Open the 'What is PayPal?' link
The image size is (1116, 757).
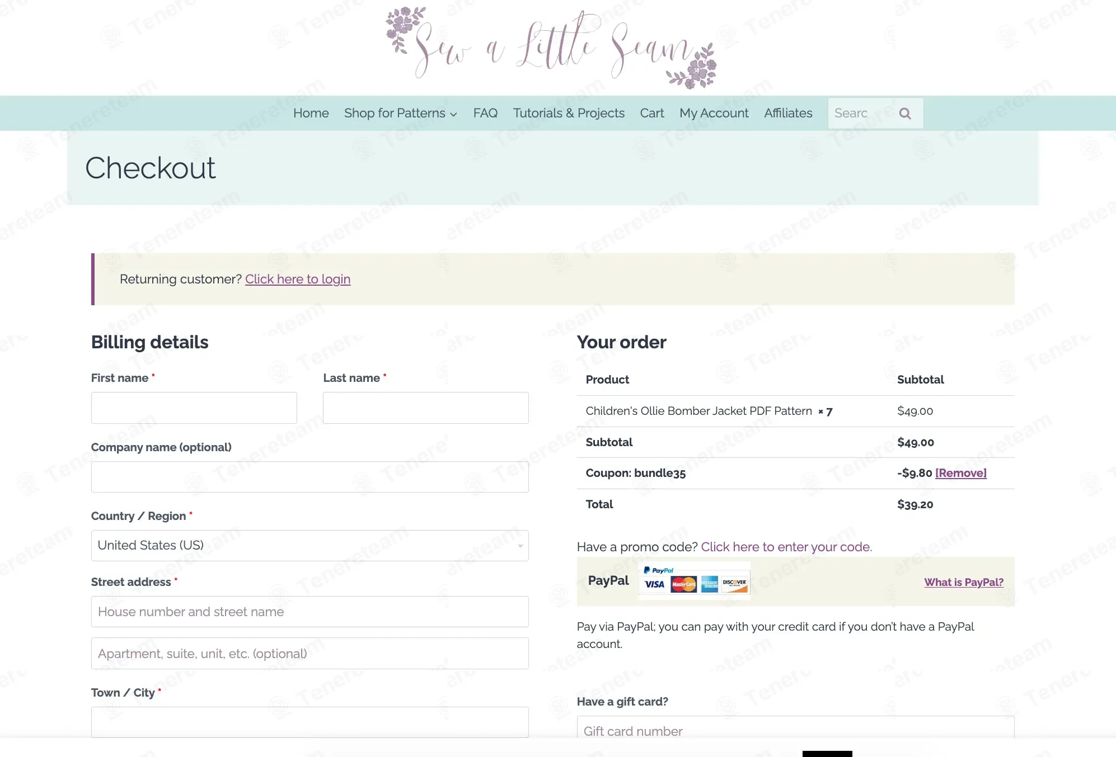pyautogui.click(x=964, y=582)
